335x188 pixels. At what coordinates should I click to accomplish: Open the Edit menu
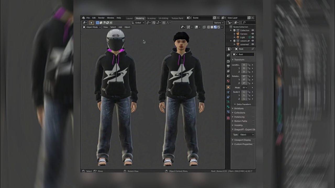click(94, 18)
